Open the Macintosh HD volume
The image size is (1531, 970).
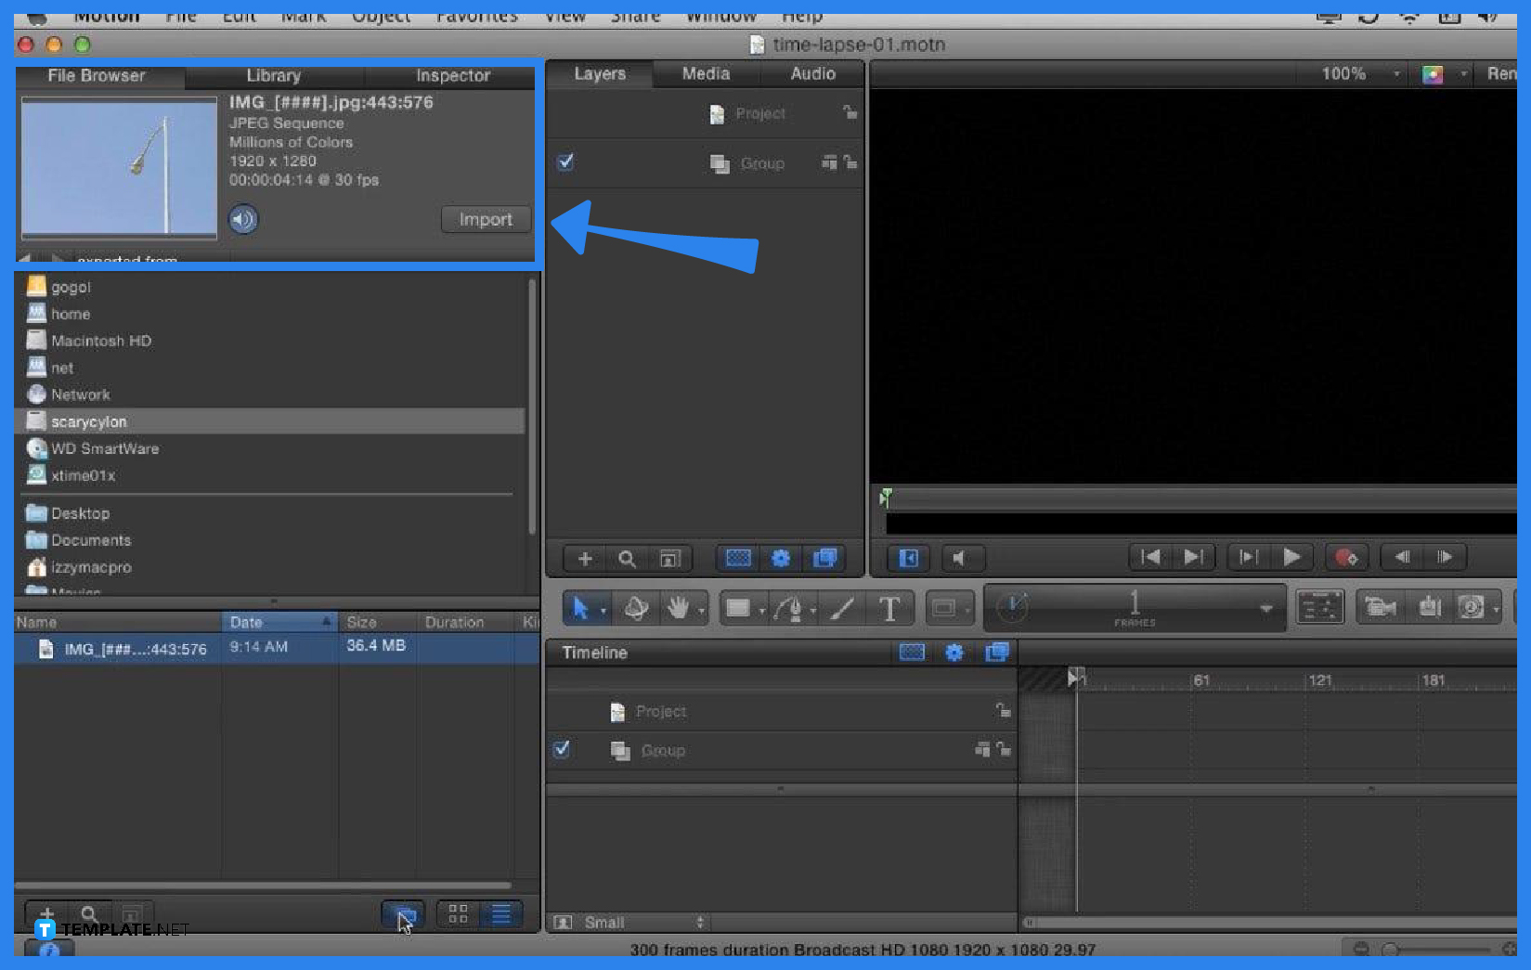(x=101, y=341)
